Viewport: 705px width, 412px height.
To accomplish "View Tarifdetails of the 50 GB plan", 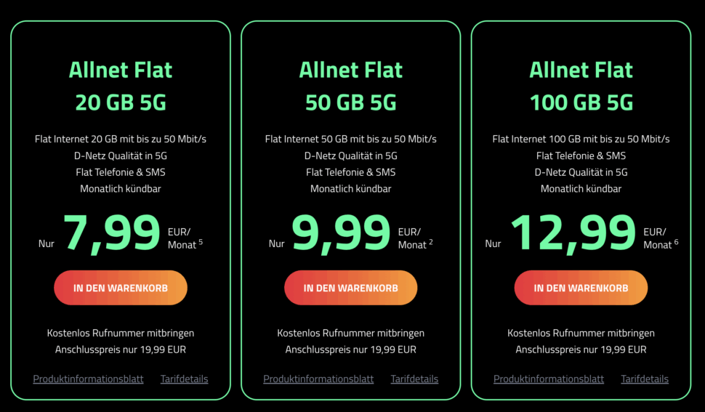I will click(x=414, y=379).
